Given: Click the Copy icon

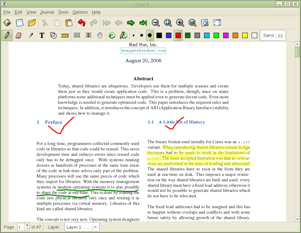Looking at the screenshot, I should tap(57, 23).
